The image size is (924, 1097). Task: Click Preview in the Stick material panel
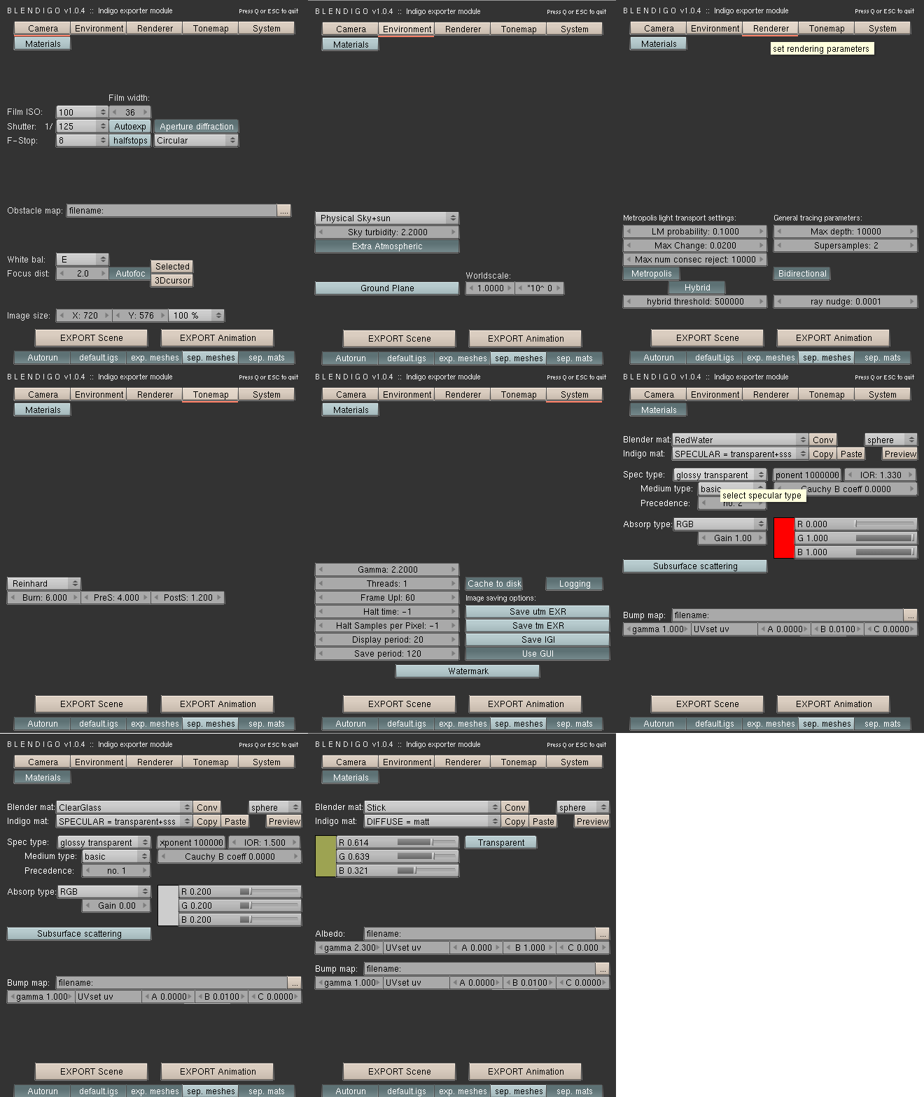click(592, 822)
